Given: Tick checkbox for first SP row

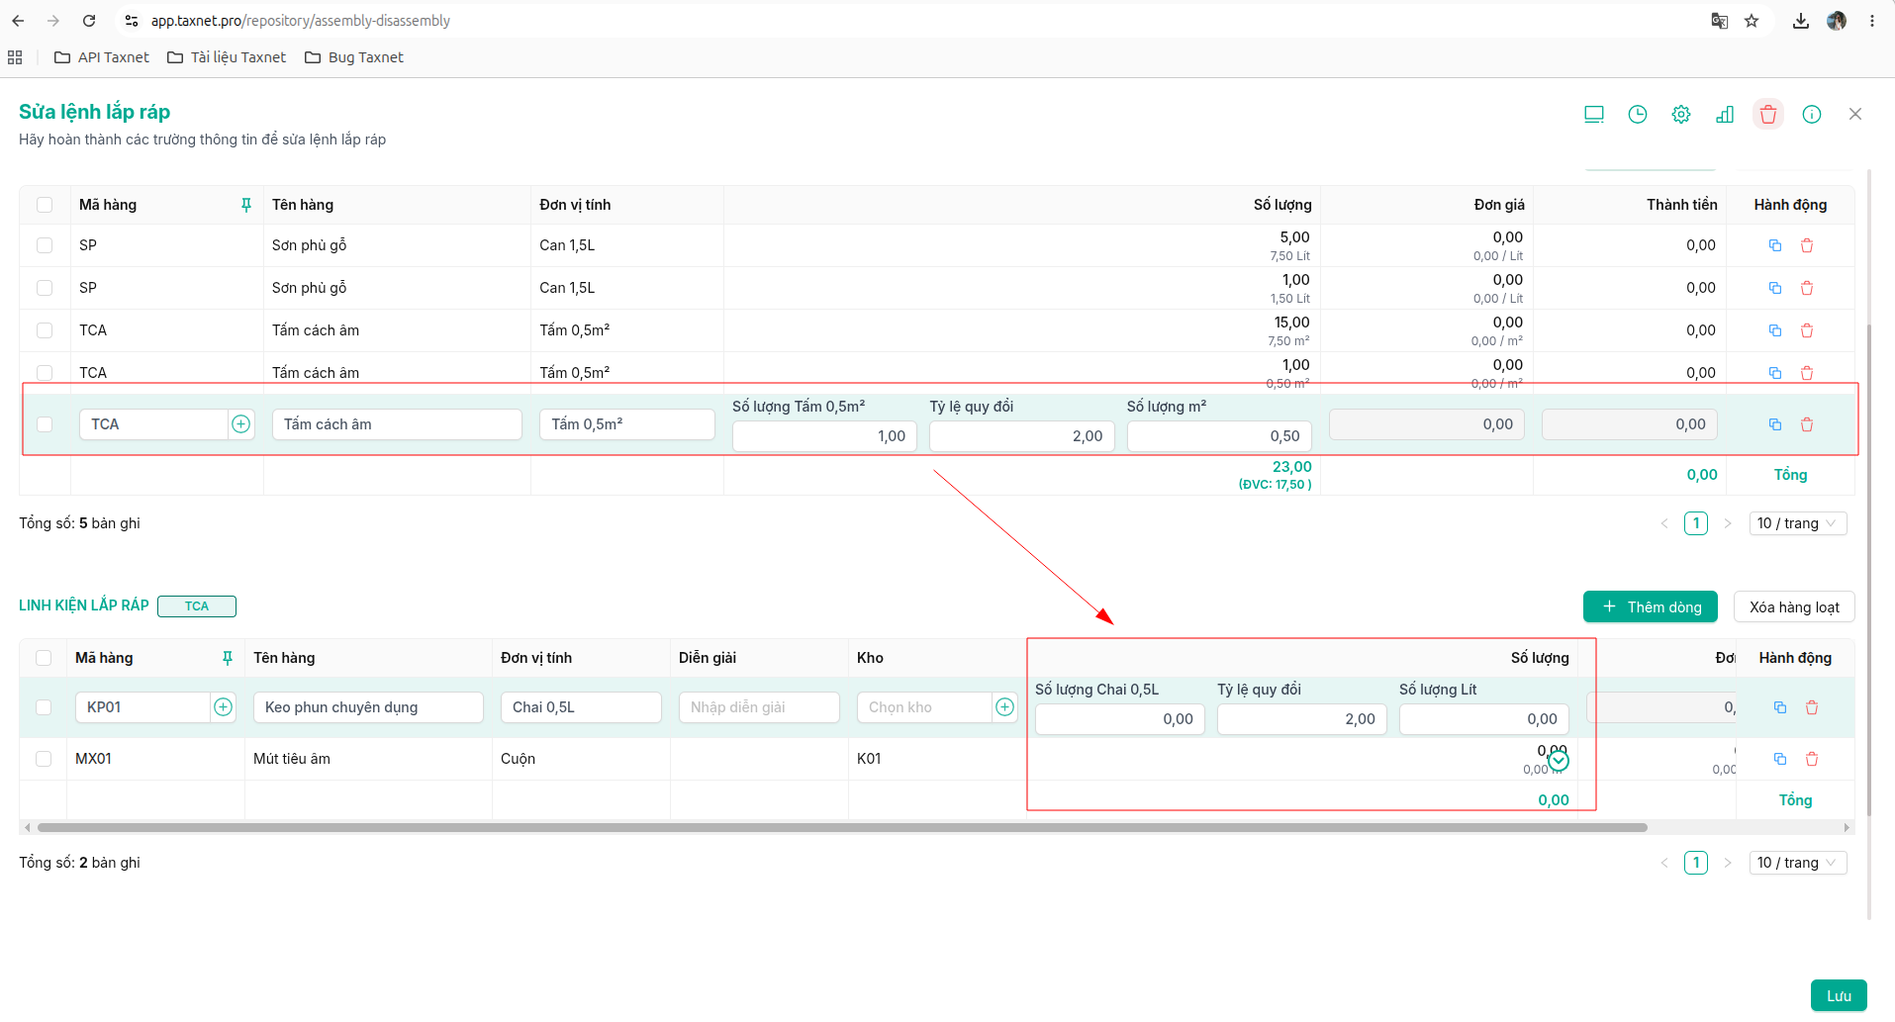Looking at the screenshot, I should click(45, 245).
